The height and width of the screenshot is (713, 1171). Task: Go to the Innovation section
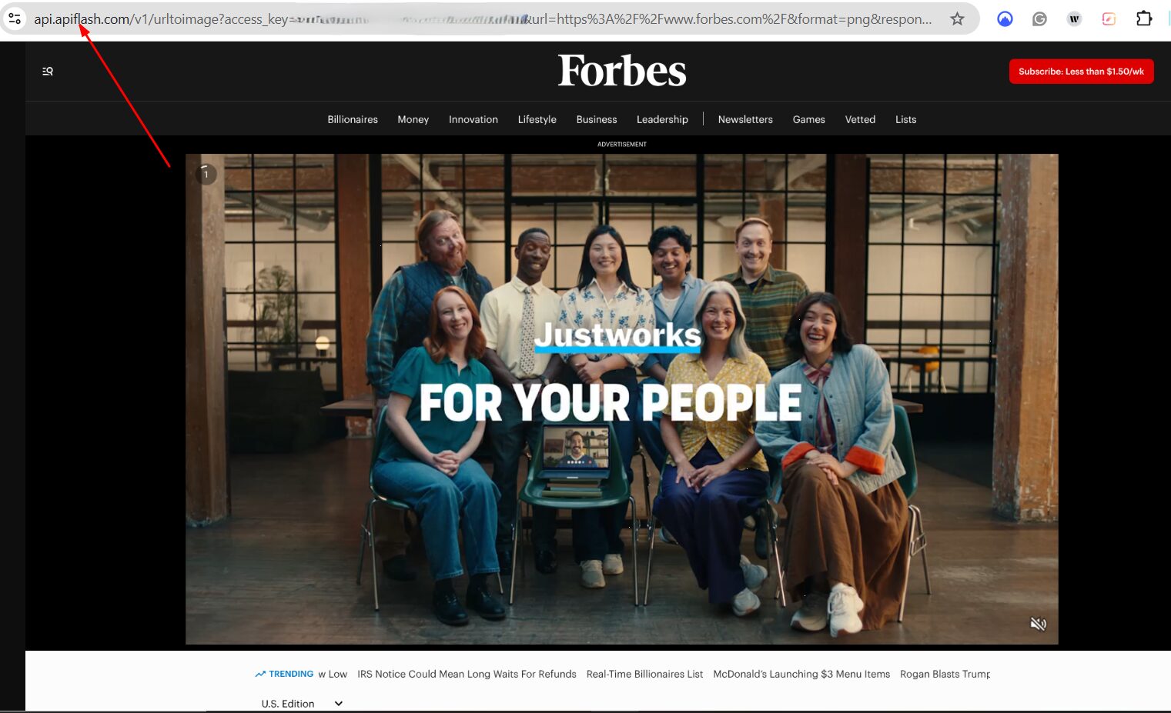coord(473,119)
